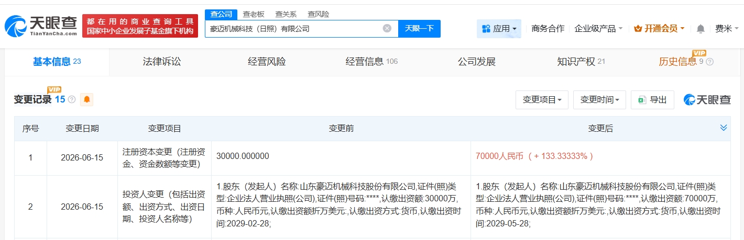
Task: Open the notification bell in the header
Action: click(701, 29)
